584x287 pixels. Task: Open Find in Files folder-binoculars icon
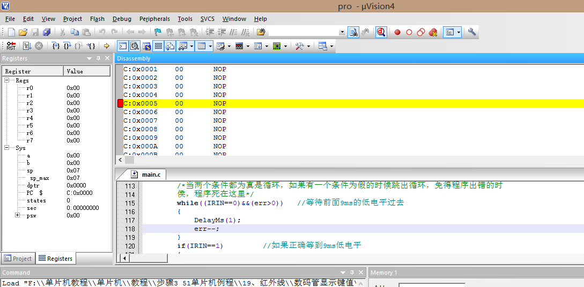coord(261,32)
